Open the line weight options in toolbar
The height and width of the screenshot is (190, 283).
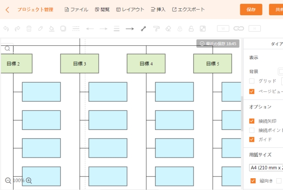pos(116,29)
